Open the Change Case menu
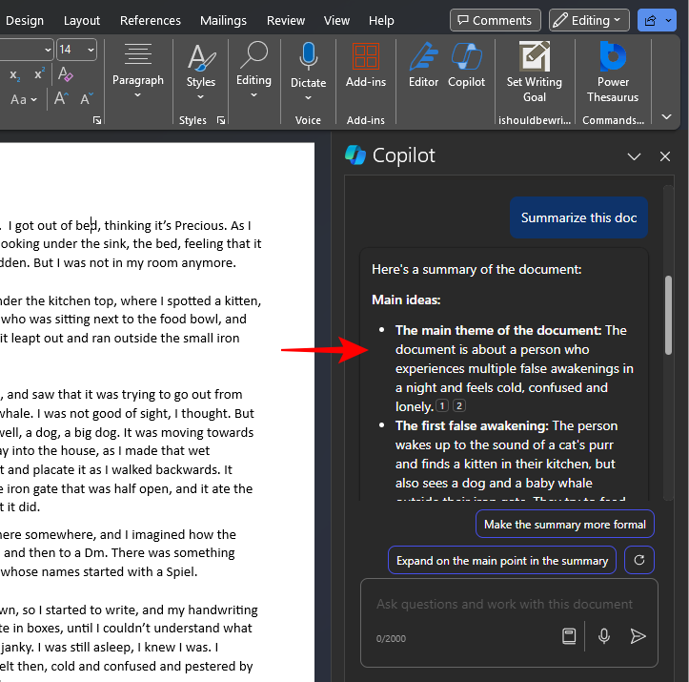 (x=23, y=100)
